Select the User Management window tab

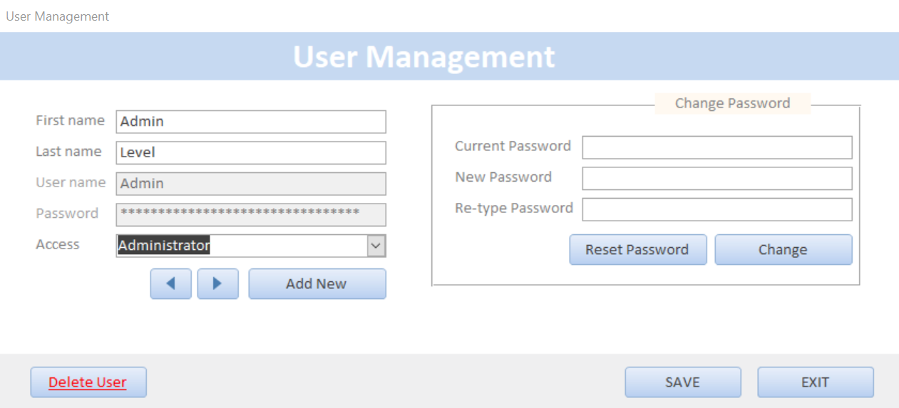[58, 16]
